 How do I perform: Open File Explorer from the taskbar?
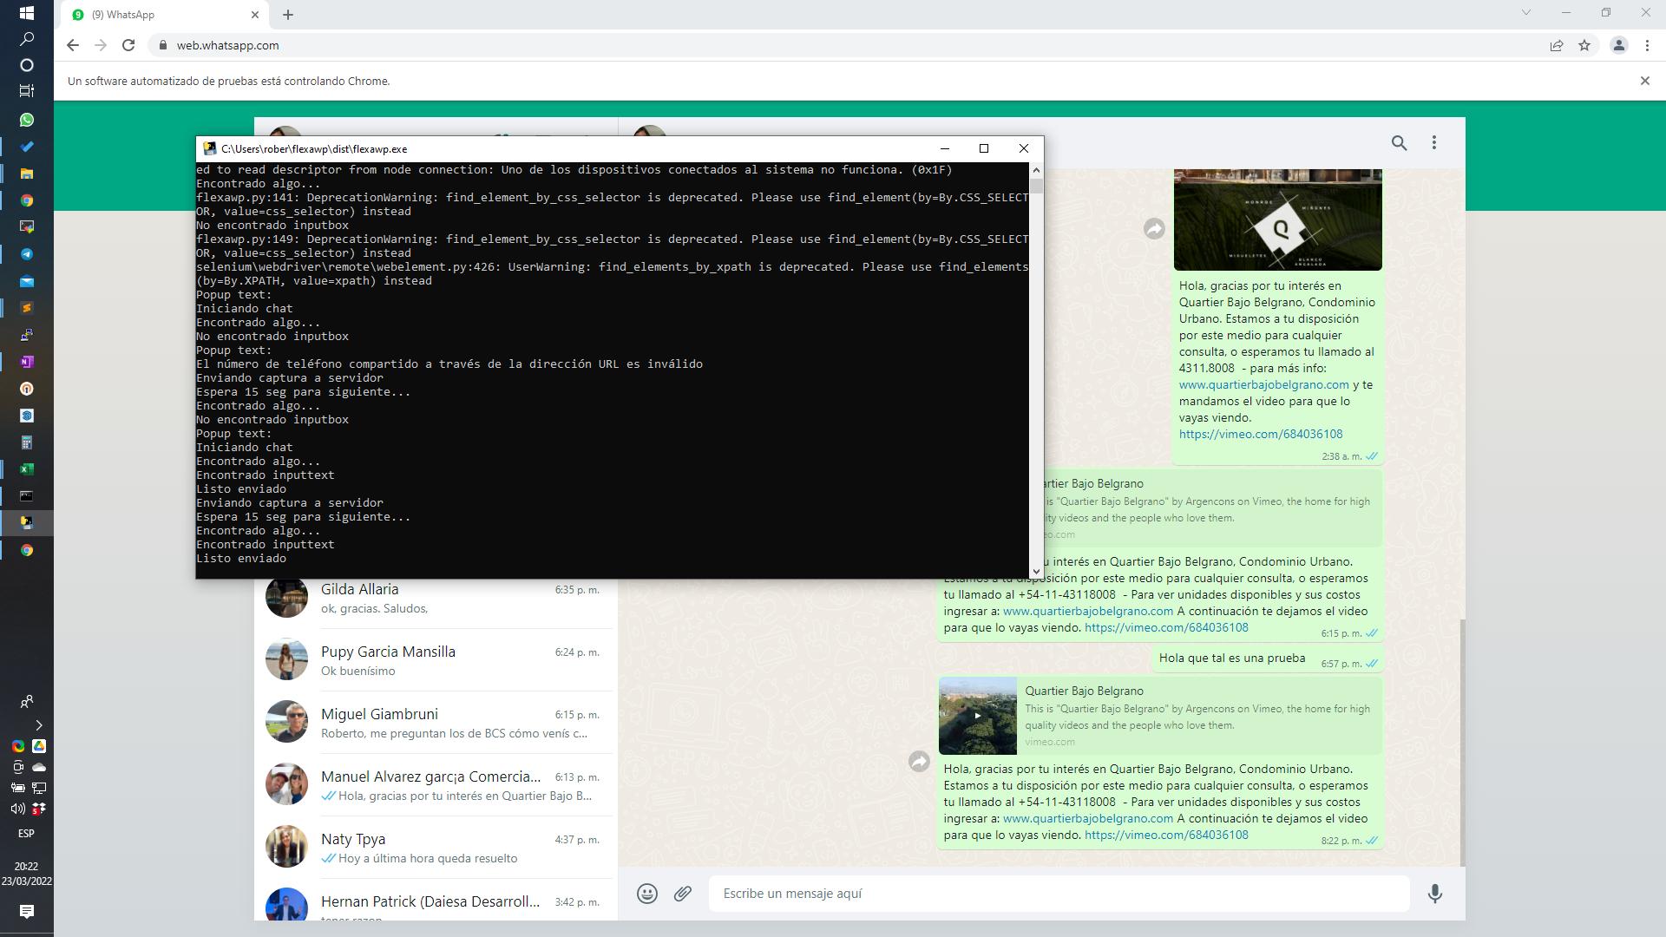(26, 174)
